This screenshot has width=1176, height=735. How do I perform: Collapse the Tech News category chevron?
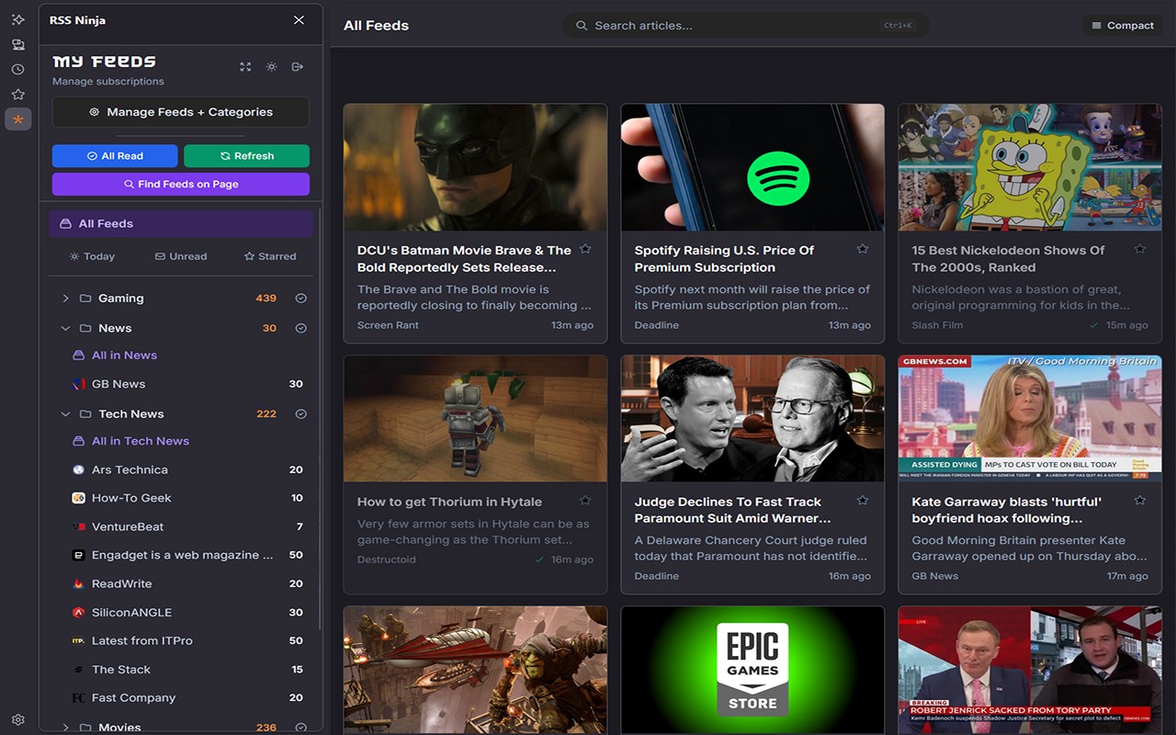(65, 414)
